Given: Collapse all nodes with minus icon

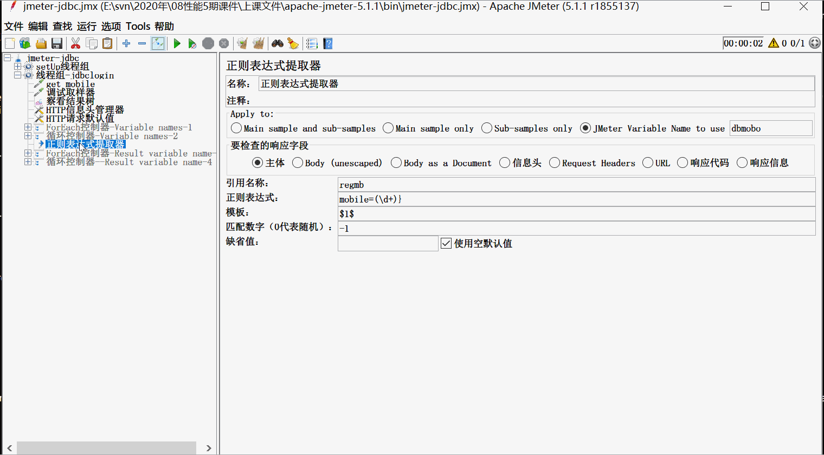Looking at the screenshot, I should click(x=142, y=43).
